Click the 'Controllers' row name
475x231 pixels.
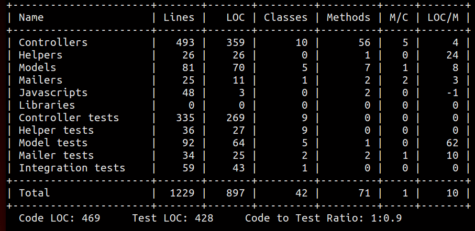point(53,42)
